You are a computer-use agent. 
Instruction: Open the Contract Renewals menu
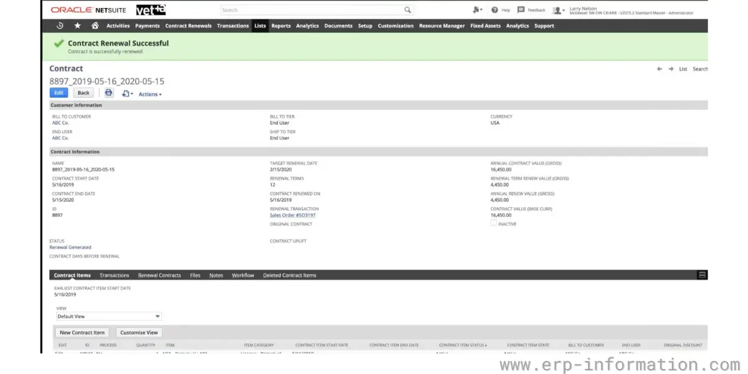click(188, 26)
